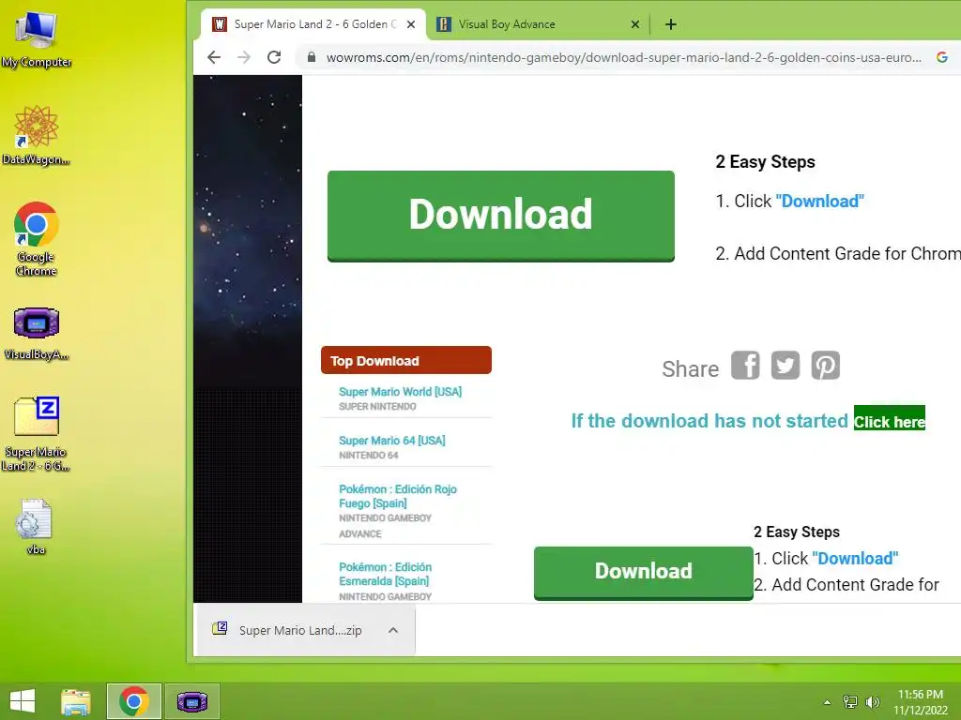The width and height of the screenshot is (961, 720).
Task: Launch Google Chrome desktop shortcut
Action: pos(37,238)
